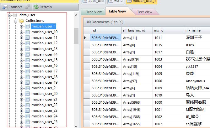Click the moxian_user_2 table icon
Image resolution: width=210 pixels, height=128 pixels.
[x=27, y=88]
